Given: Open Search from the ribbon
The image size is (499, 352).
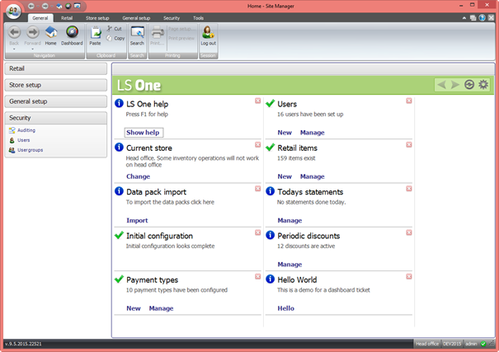Looking at the screenshot, I should point(137,36).
